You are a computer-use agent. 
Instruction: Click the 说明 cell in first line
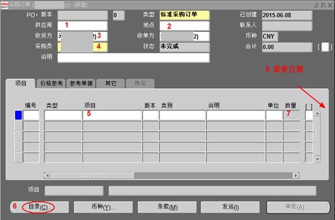(236, 115)
